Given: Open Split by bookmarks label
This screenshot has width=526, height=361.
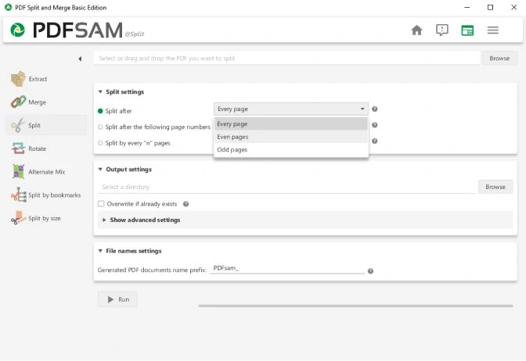Looking at the screenshot, I should pos(54,195).
